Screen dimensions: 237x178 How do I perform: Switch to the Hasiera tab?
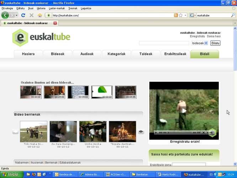coord(28,54)
